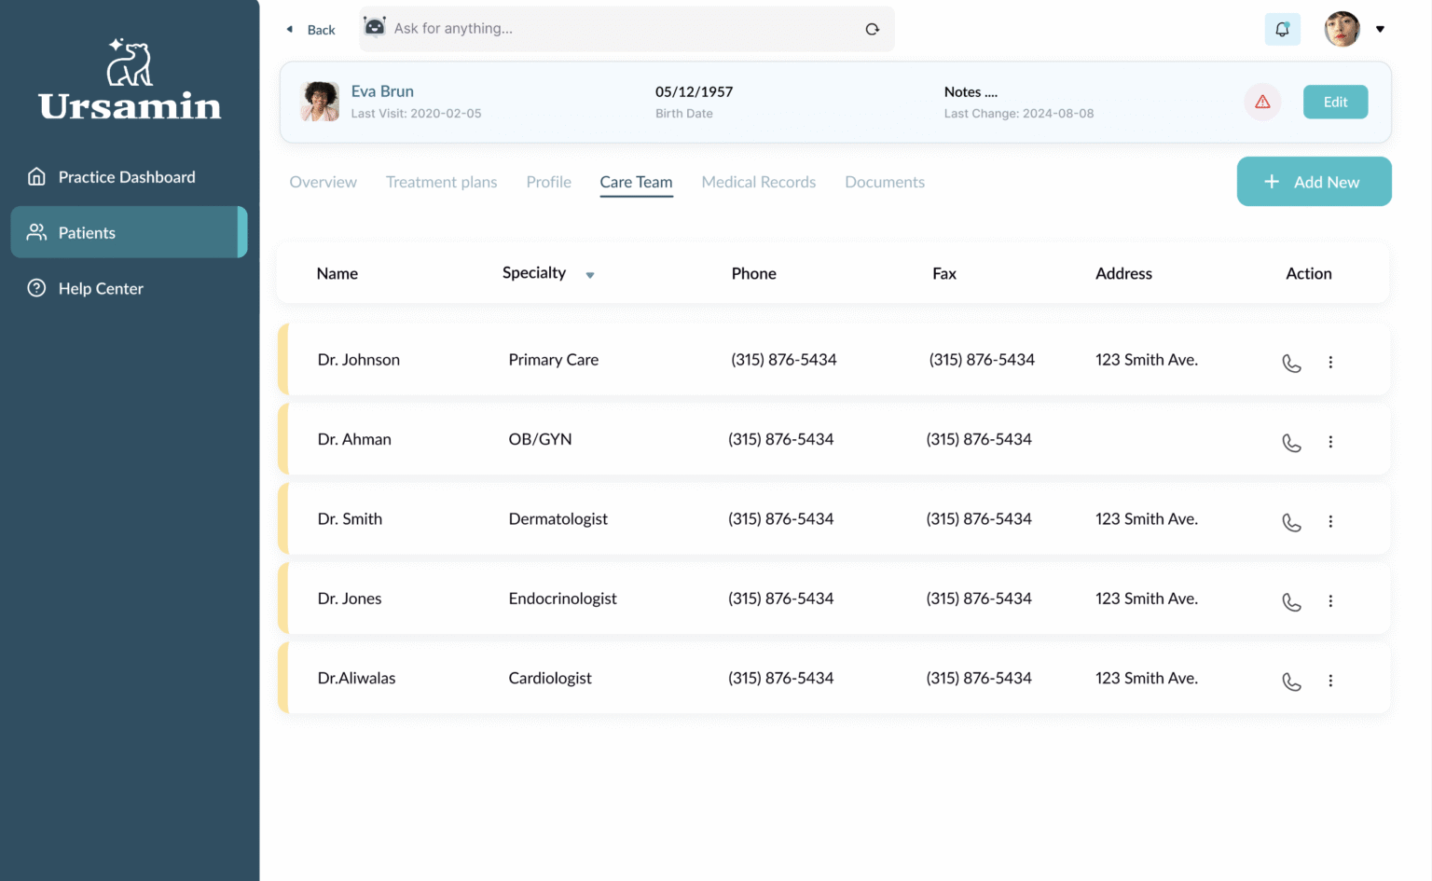This screenshot has height=881, width=1432.
Task: Open notifications via the bell icon
Action: point(1282,29)
